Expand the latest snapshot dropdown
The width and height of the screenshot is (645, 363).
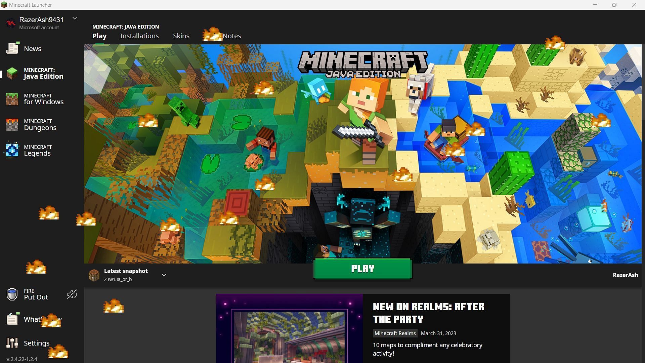[164, 274]
